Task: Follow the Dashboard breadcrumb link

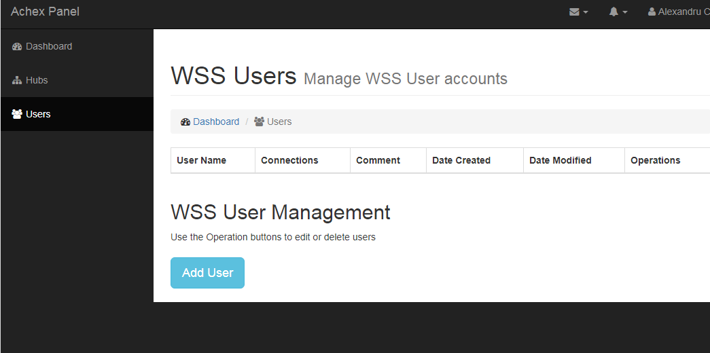Action: coord(216,122)
